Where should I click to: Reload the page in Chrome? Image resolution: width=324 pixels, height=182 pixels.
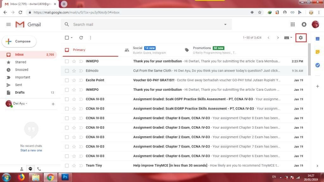[20, 12]
